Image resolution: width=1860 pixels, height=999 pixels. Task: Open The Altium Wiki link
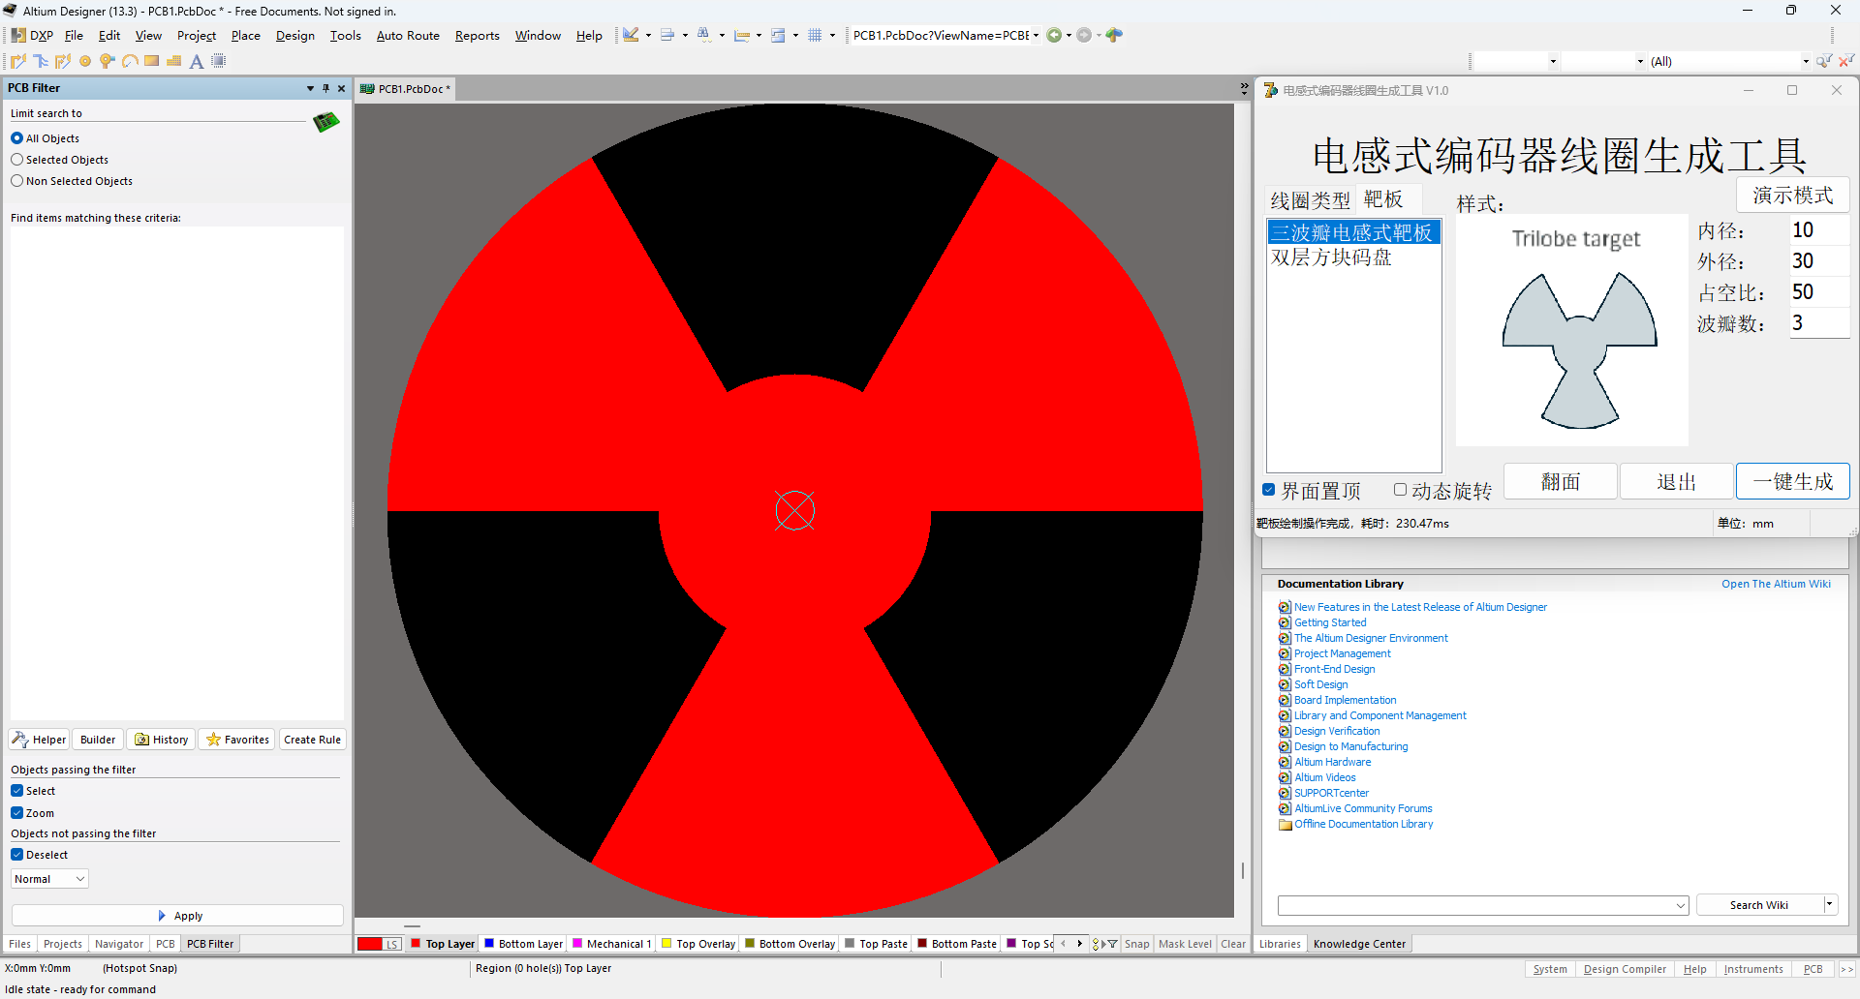tap(1776, 584)
